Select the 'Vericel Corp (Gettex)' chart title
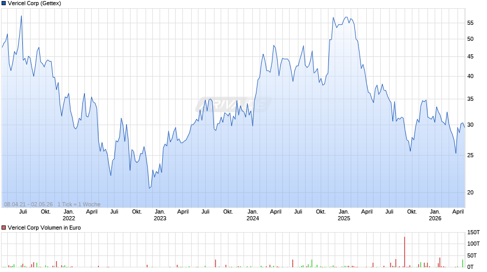Screen dimensions: 487x272 [35, 4]
